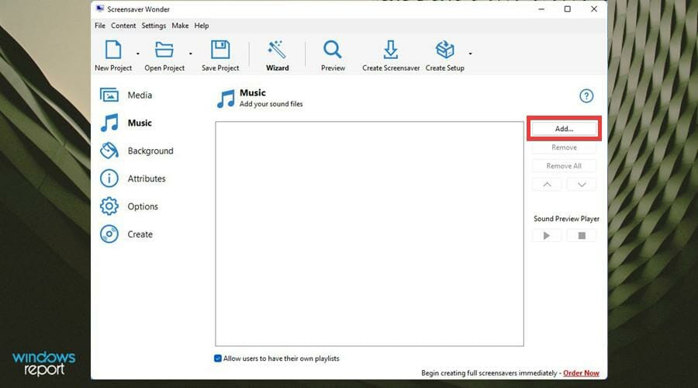
Task: Click inside the empty sound files list
Action: pos(369,234)
